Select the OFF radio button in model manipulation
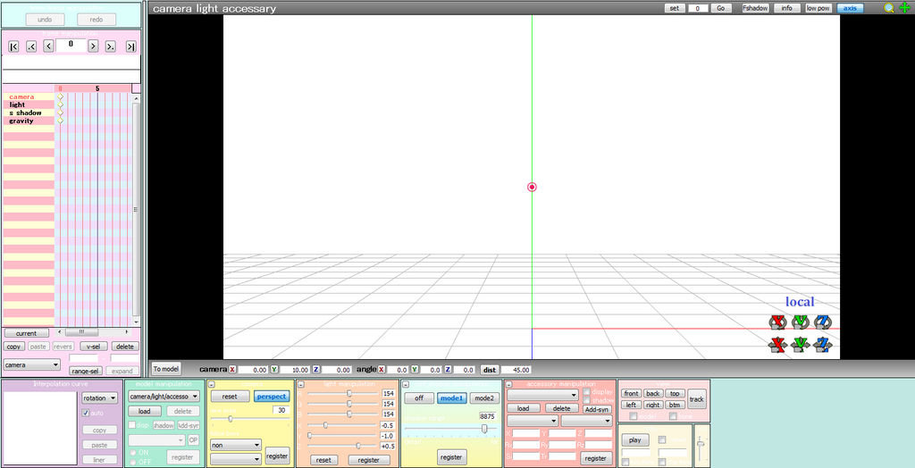Screen dimensions: 915x468 [x=132, y=462]
